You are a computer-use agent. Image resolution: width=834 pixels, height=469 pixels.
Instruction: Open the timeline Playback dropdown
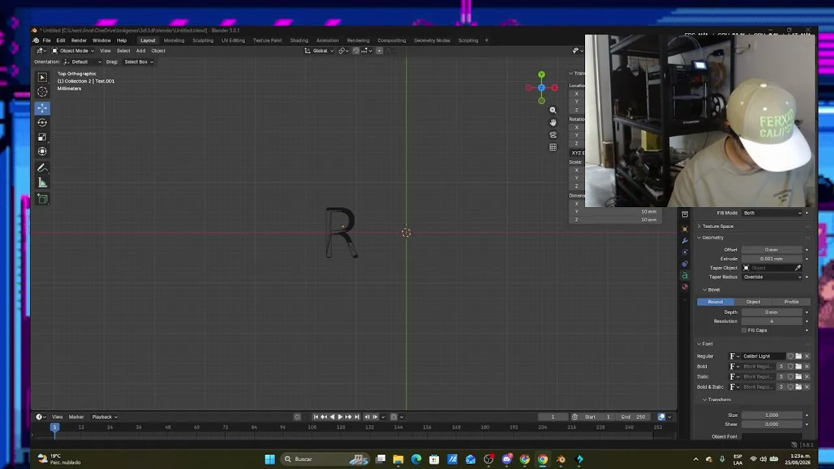tap(104, 417)
